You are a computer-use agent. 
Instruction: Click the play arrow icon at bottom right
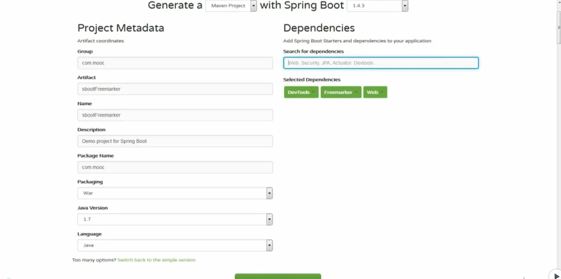tap(556, 276)
